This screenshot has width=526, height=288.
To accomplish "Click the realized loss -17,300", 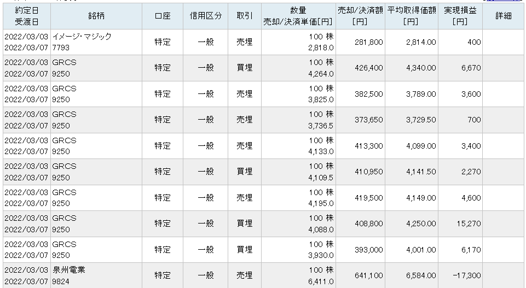I will click(x=467, y=275).
